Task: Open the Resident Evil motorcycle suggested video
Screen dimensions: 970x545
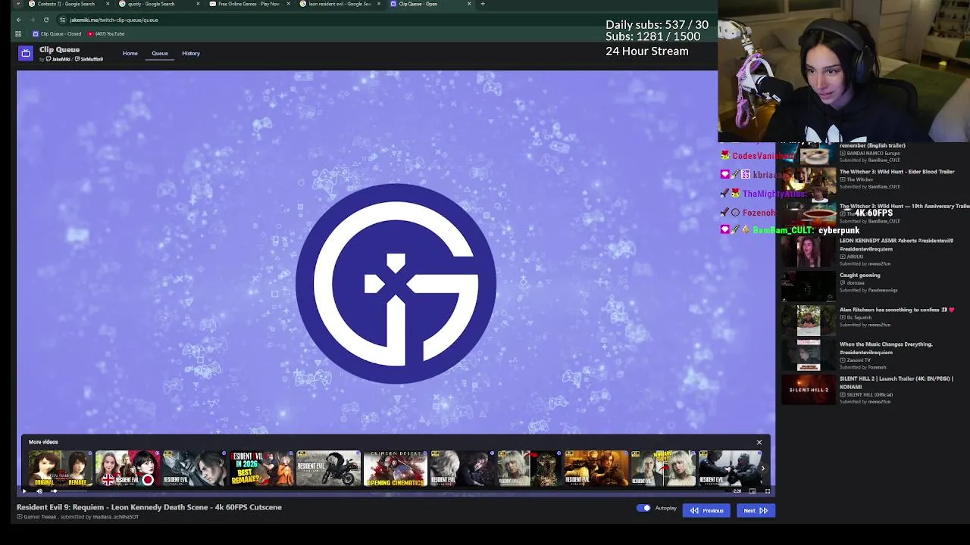Action: tap(328, 469)
